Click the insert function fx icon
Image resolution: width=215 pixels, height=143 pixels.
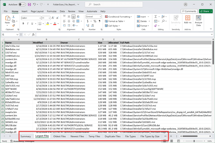[x=33, y=35]
